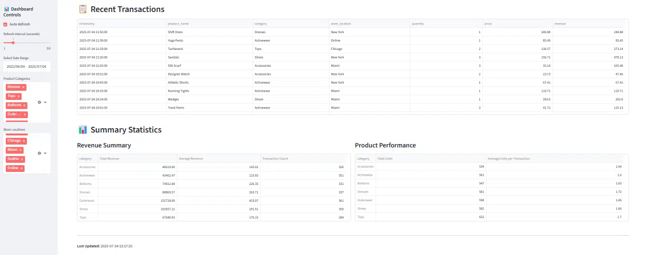Viewport: 653px width, 255px height.
Task: Remove the Online location tag
Action: click(22, 168)
